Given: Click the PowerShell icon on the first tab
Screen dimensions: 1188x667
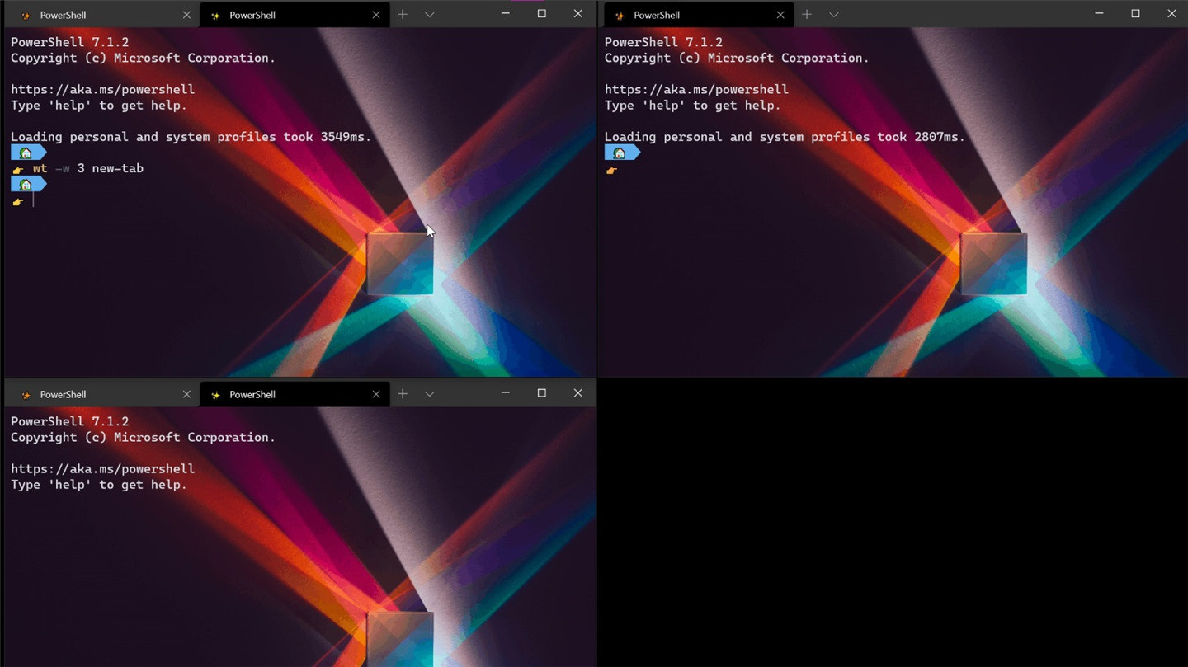Looking at the screenshot, I should (27, 14).
